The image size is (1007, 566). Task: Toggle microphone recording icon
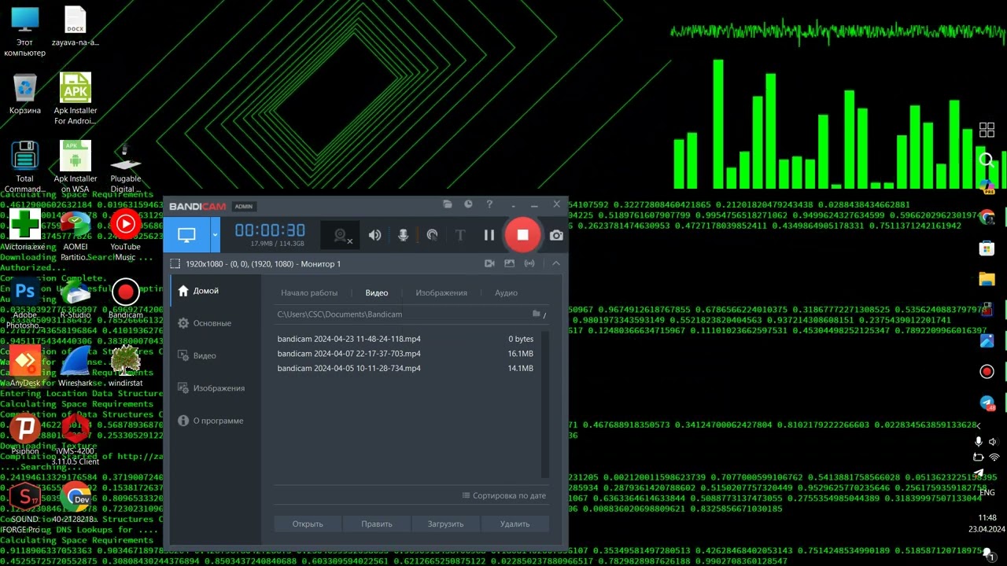coord(403,235)
